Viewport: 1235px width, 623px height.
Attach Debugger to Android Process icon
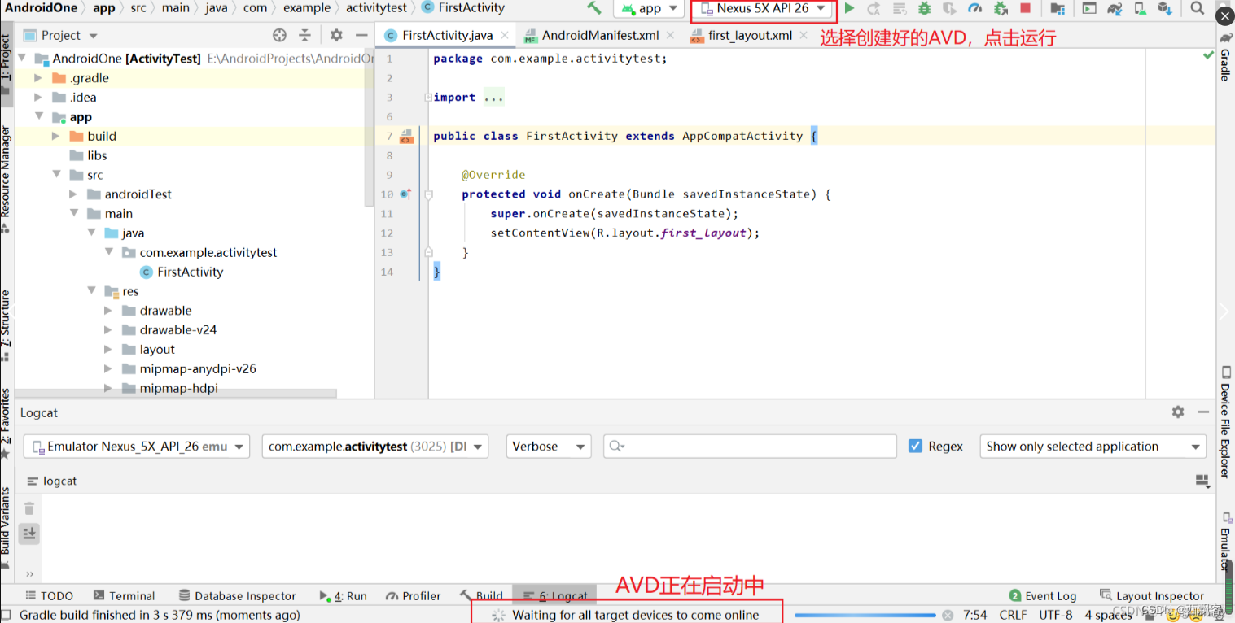(1001, 8)
